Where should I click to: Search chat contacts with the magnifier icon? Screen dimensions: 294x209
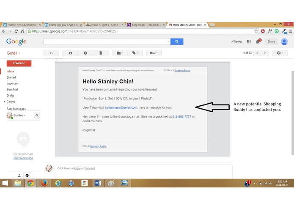(37, 115)
